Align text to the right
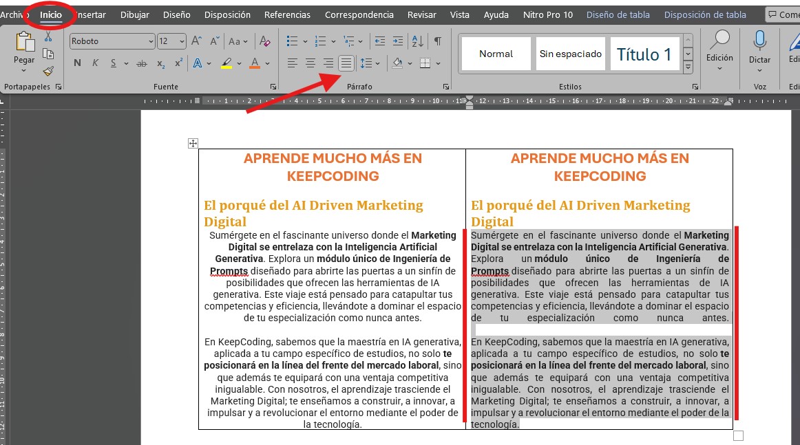This screenshot has height=445, width=800. (x=328, y=63)
